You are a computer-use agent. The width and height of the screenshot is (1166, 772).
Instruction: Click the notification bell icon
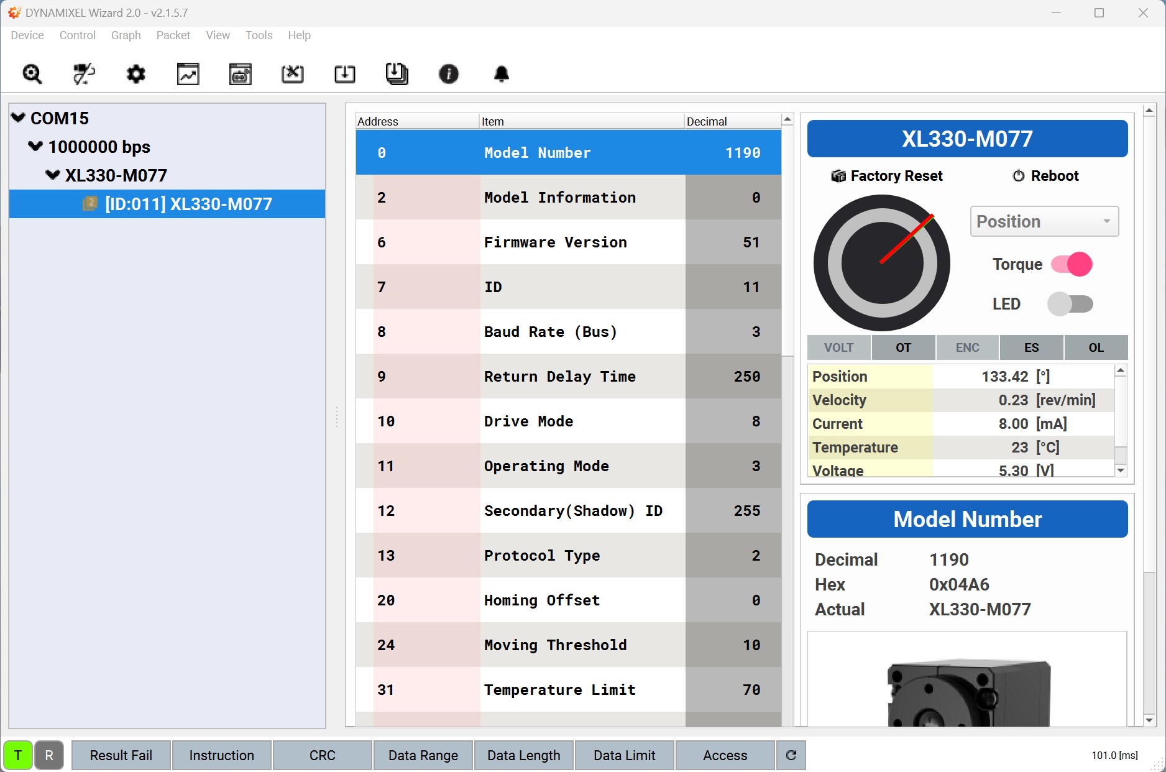[502, 74]
